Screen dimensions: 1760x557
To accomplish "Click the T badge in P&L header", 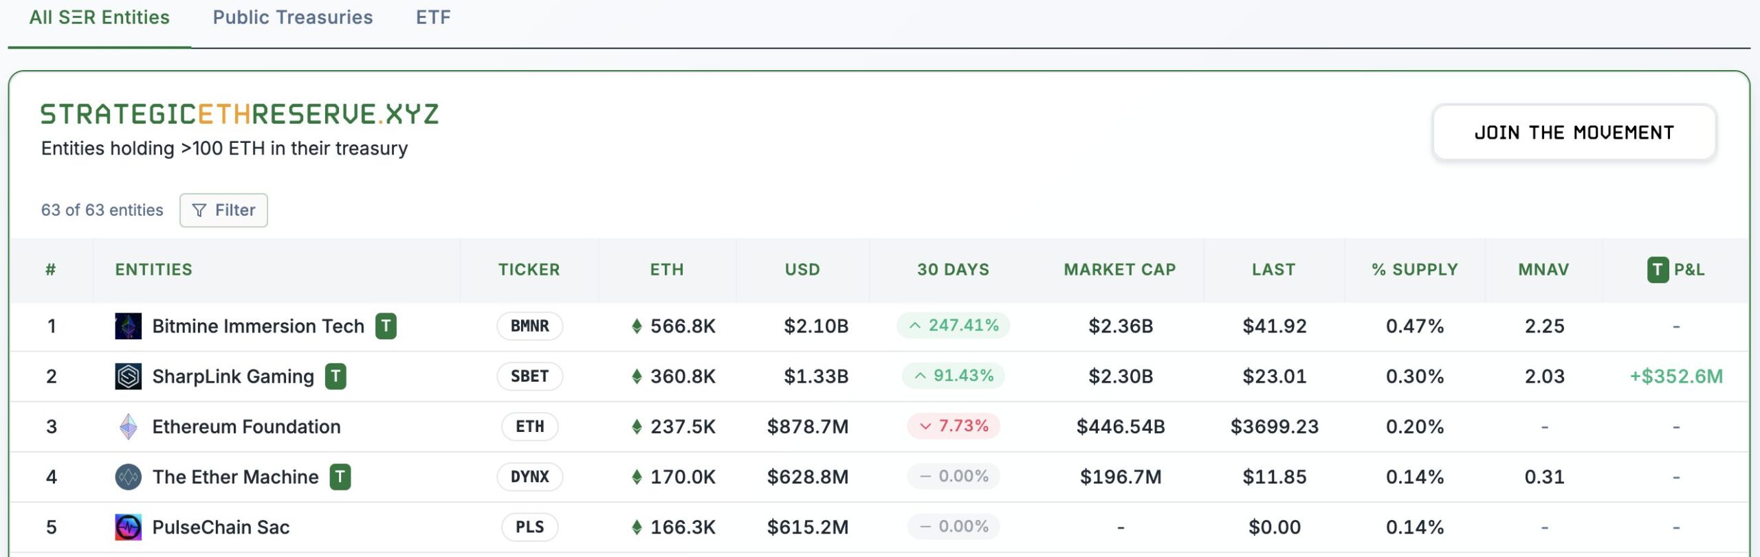I will pos(1658,270).
